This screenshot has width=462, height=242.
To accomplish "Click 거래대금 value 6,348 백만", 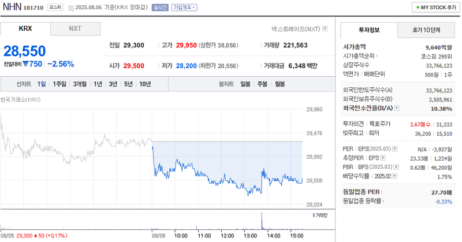I will click(303, 66).
